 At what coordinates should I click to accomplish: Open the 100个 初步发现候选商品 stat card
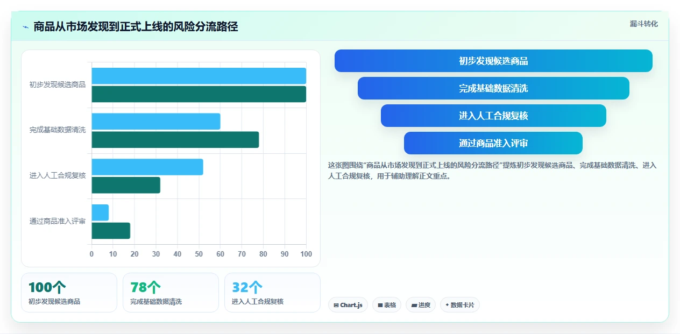point(69,293)
